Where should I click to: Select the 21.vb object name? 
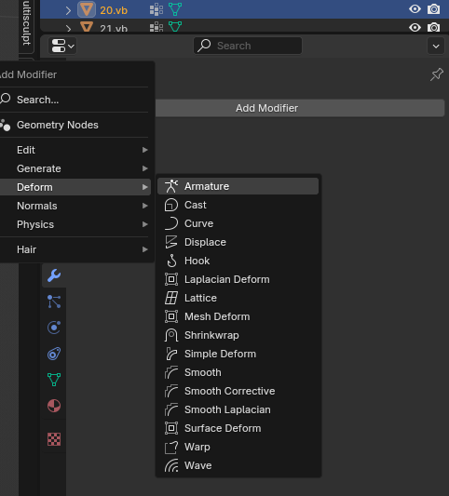coord(114,29)
